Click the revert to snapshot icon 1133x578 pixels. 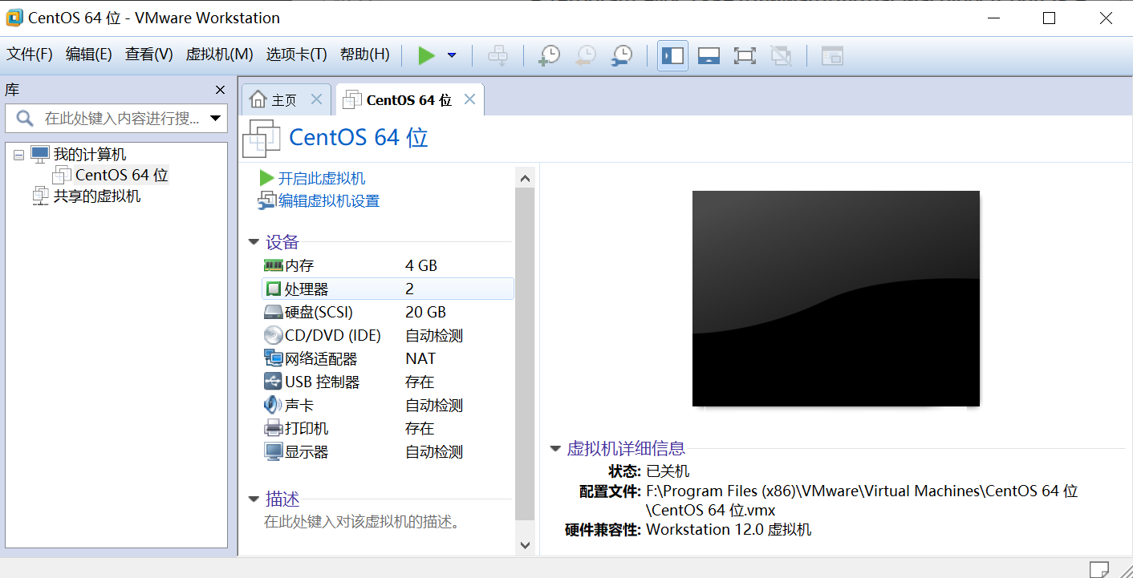[586, 55]
